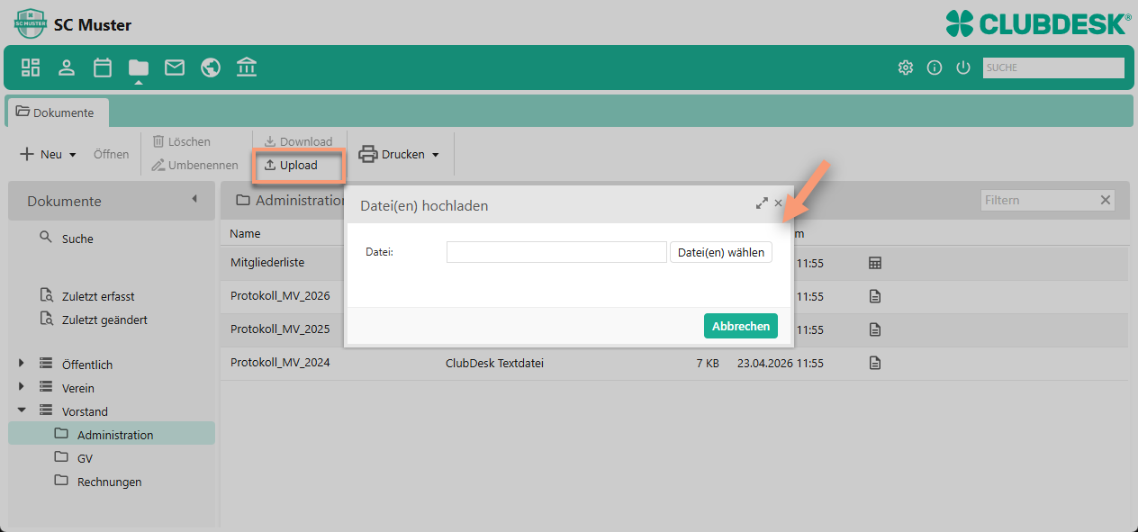Collapse the Vorstand tree node
Image resolution: width=1138 pixels, height=532 pixels.
point(22,410)
